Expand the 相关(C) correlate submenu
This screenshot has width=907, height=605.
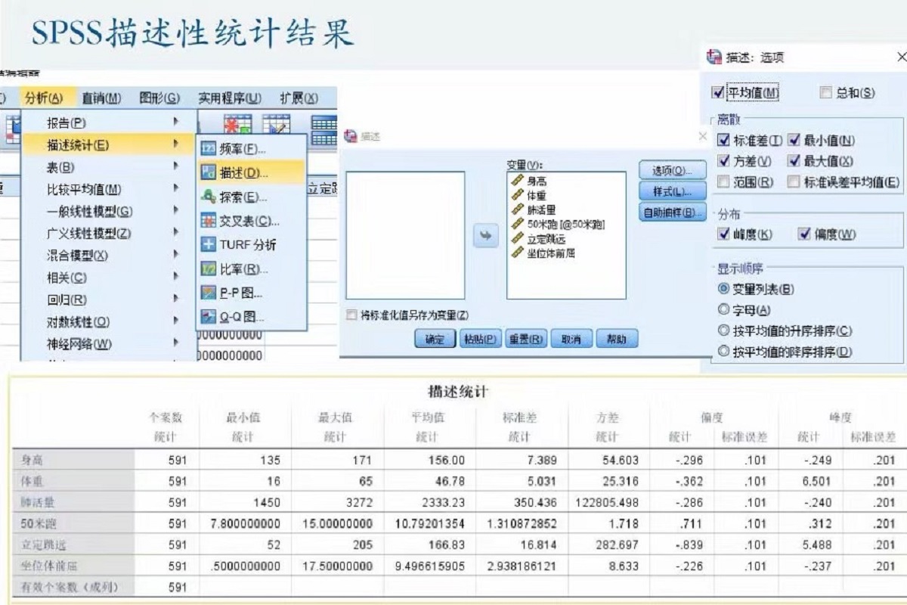pos(67,278)
